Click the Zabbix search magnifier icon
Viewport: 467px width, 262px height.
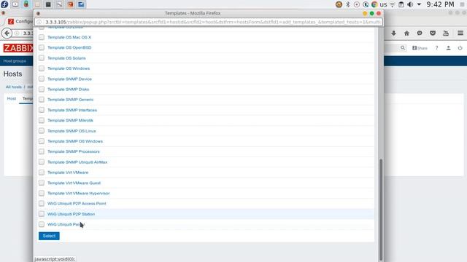click(x=403, y=48)
